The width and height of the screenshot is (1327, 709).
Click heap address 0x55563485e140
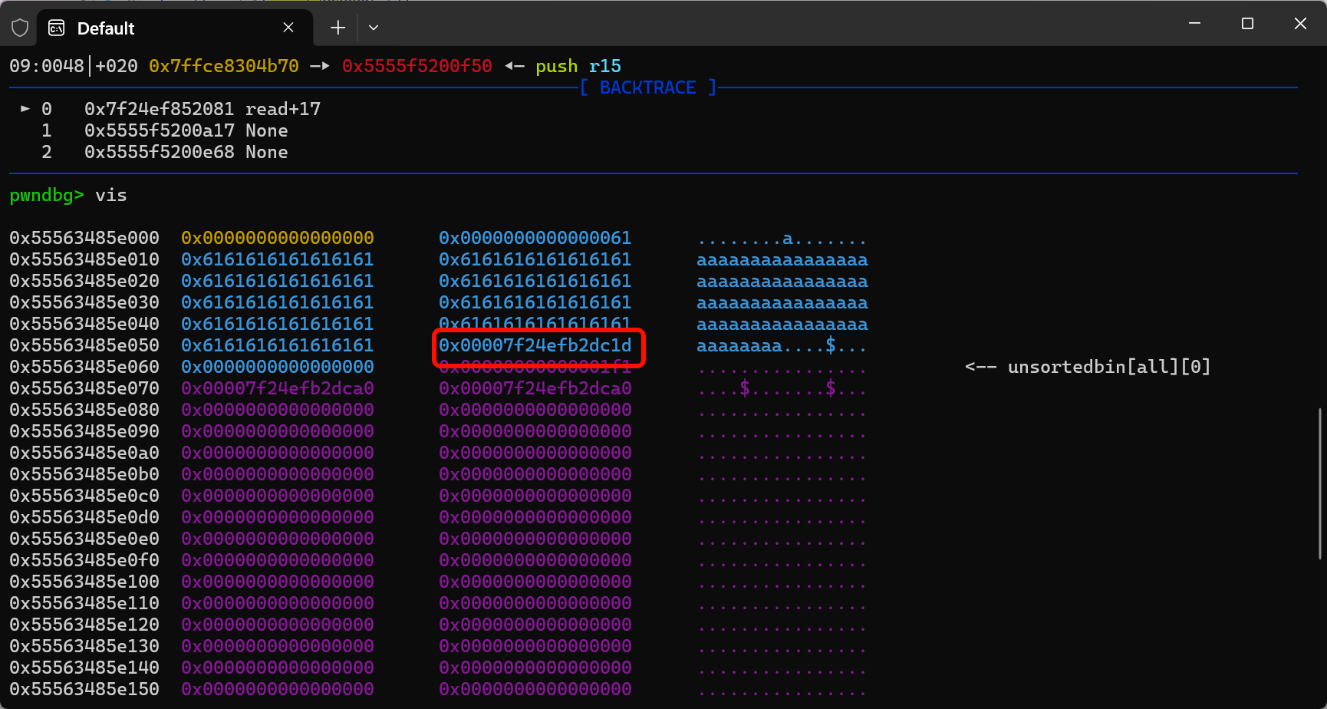coord(84,668)
